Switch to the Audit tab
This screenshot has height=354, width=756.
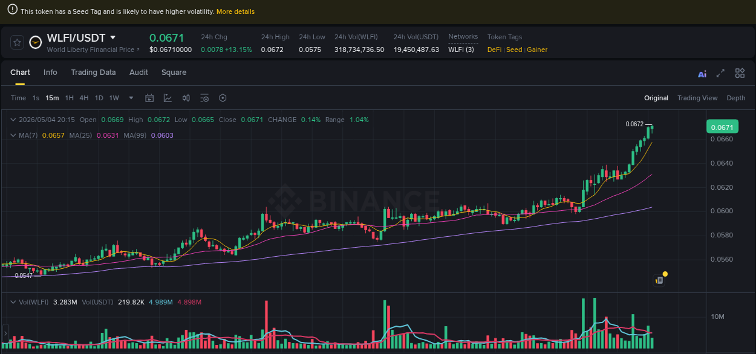[x=138, y=72]
